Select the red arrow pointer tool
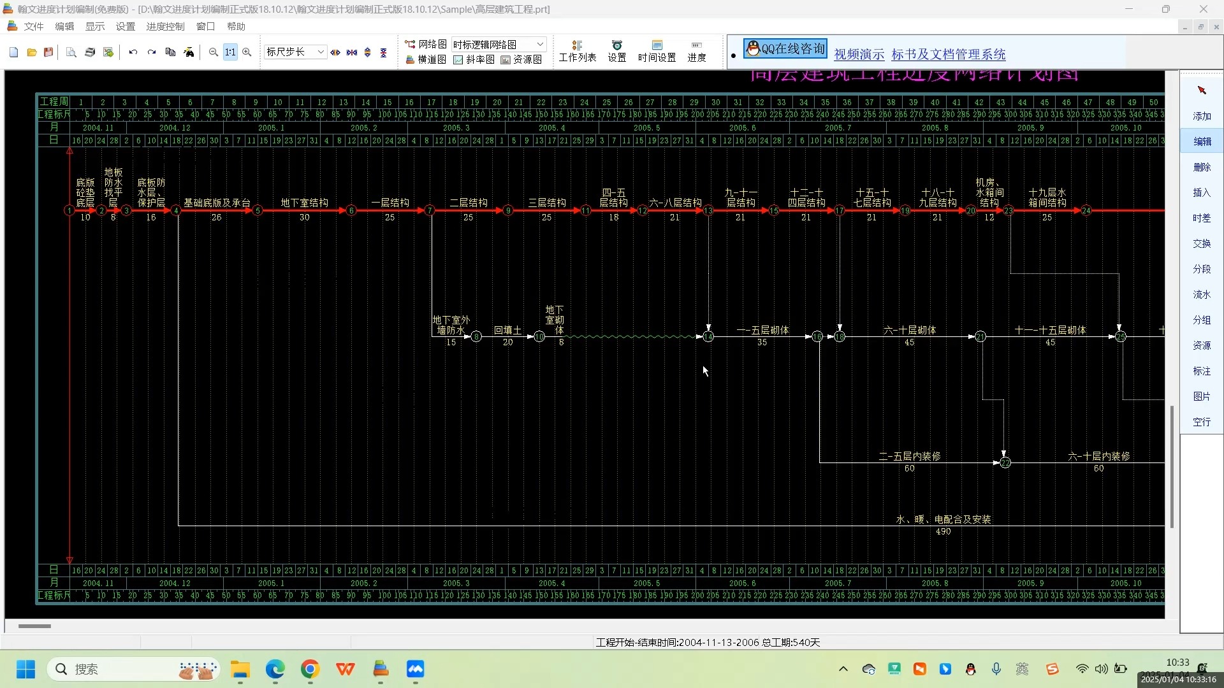1224x688 pixels. click(1202, 90)
